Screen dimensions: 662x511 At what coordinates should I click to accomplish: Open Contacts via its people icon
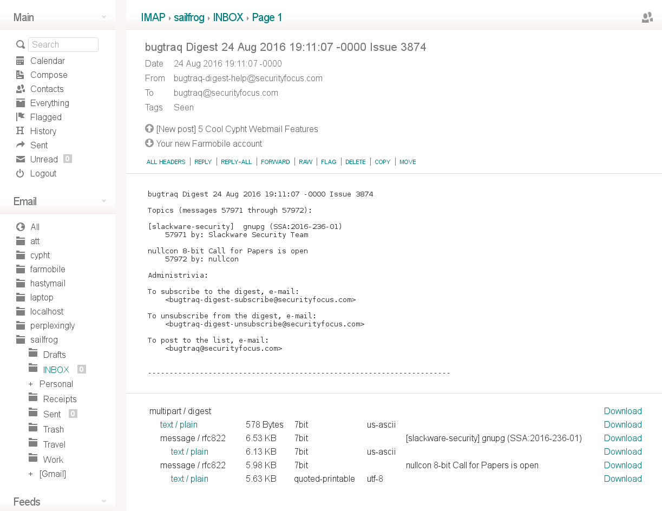(x=20, y=89)
